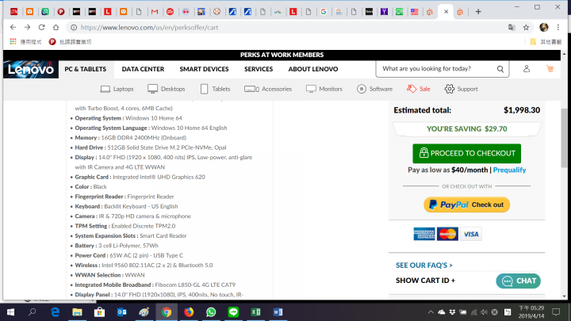The height and width of the screenshot is (321, 571).
Task: Open the Accessories category
Action: click(268, 89)
